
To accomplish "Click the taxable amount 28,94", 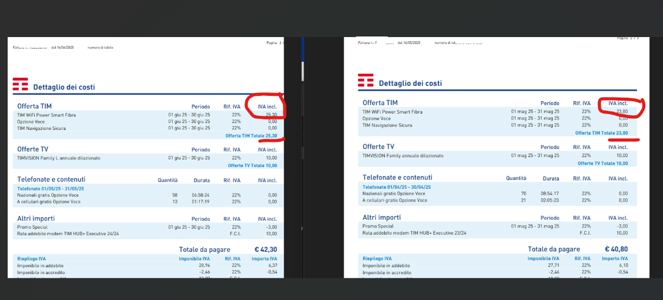I will pyautogui.click(x=204, y=265).
